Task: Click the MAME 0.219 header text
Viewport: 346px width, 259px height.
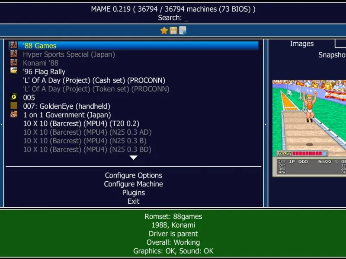Action: (x=173, y=9)
